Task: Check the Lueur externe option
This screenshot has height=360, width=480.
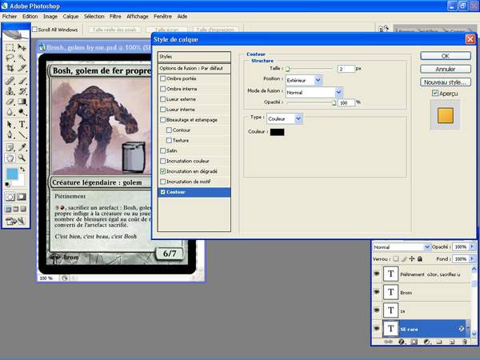Action: (163, 99)
